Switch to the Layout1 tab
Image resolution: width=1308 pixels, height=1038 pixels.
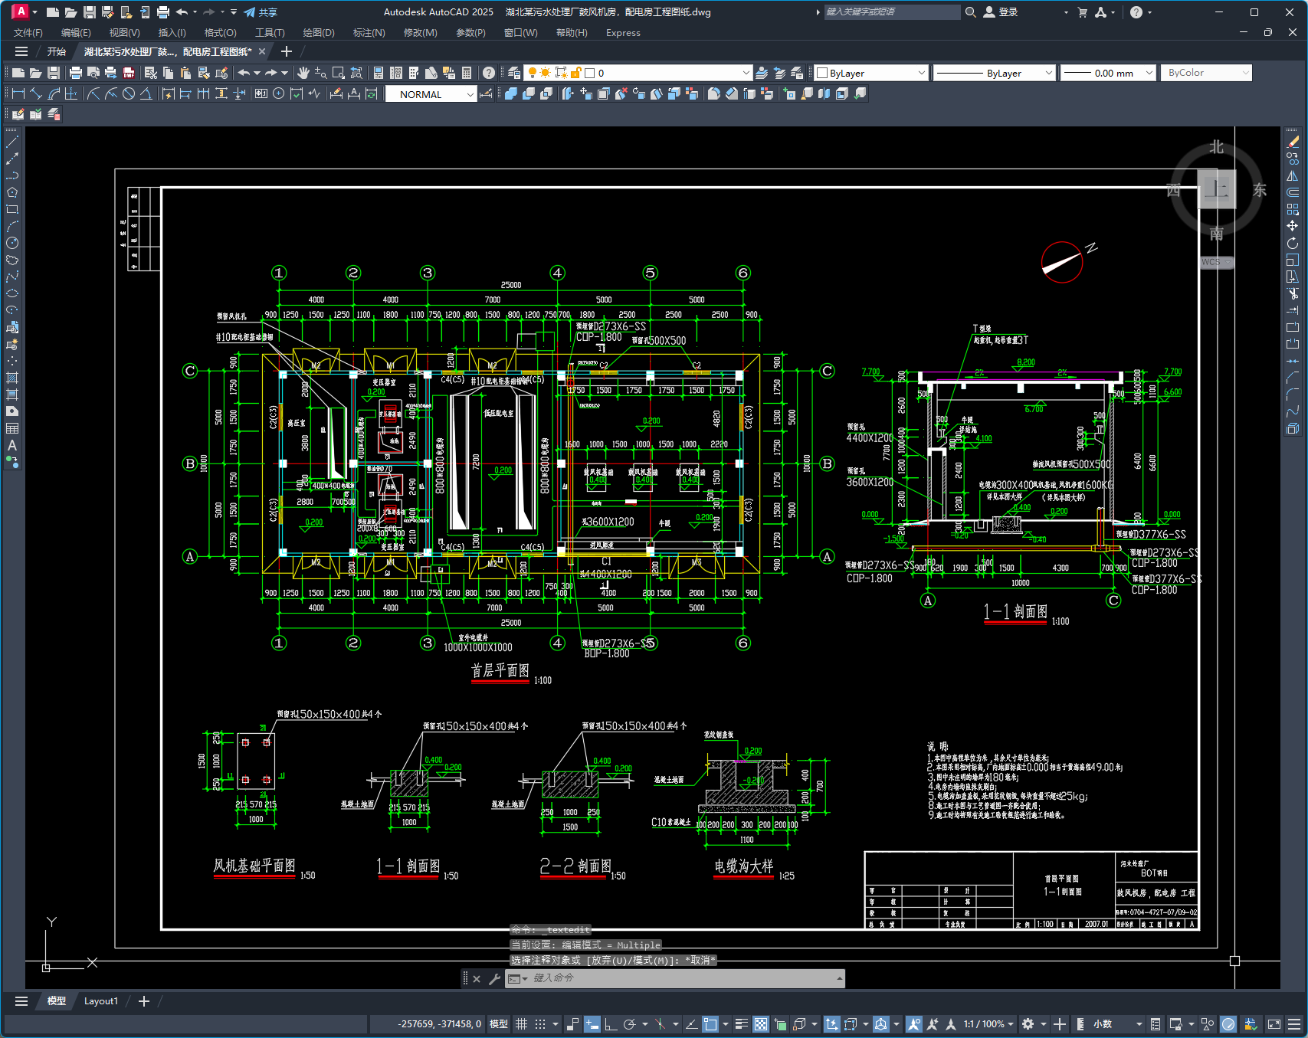pos(101,1001)
